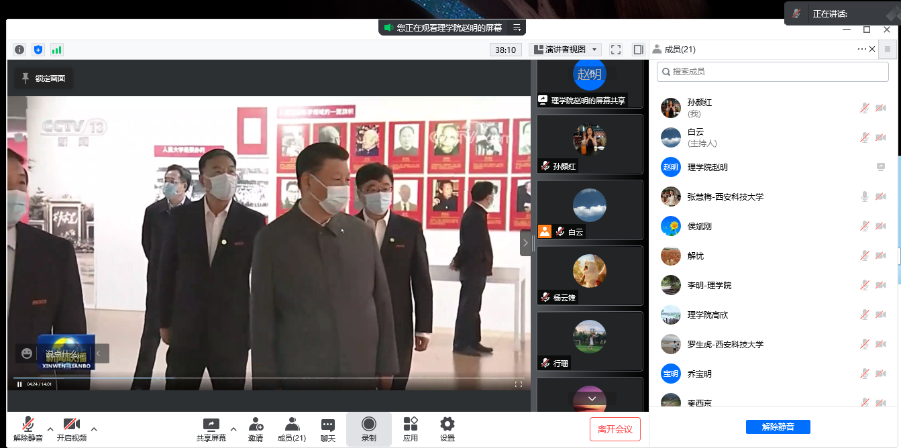This screenshot has height=448, width=901.
Task: Select the 赵明 screen share thumbnail
Action: [x=590, y=83]
